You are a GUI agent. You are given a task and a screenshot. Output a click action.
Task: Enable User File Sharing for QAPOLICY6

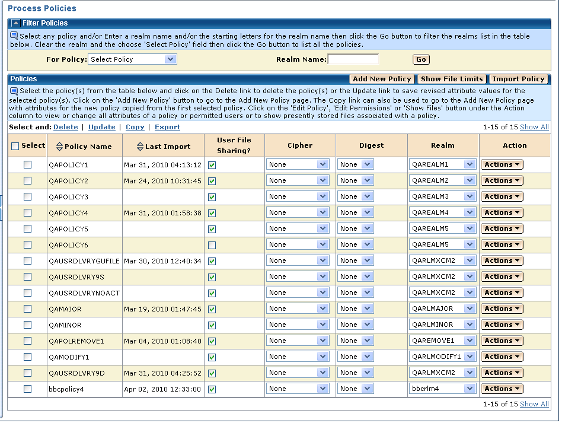pos(212,245)
